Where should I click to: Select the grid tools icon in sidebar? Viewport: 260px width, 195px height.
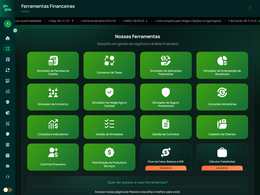pyautogui.click(x=8, y=49)
